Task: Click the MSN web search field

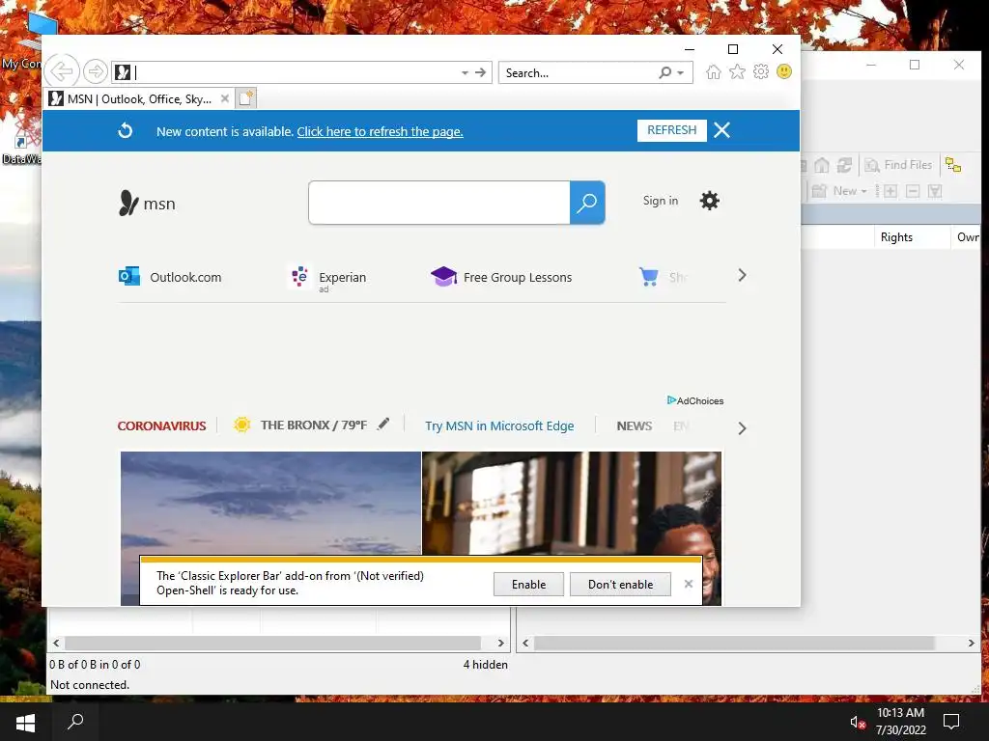Action: coord(439,203)
